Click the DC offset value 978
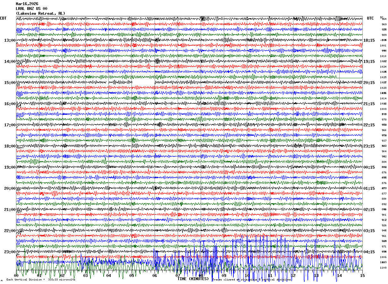 pyautogui.click(x=384, y=120)
